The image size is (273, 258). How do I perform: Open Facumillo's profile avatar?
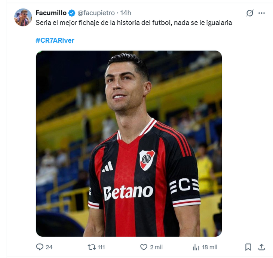(x=23, y=17)
